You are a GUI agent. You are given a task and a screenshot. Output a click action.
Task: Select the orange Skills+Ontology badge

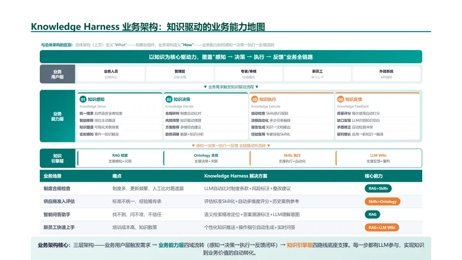(382, 201)
